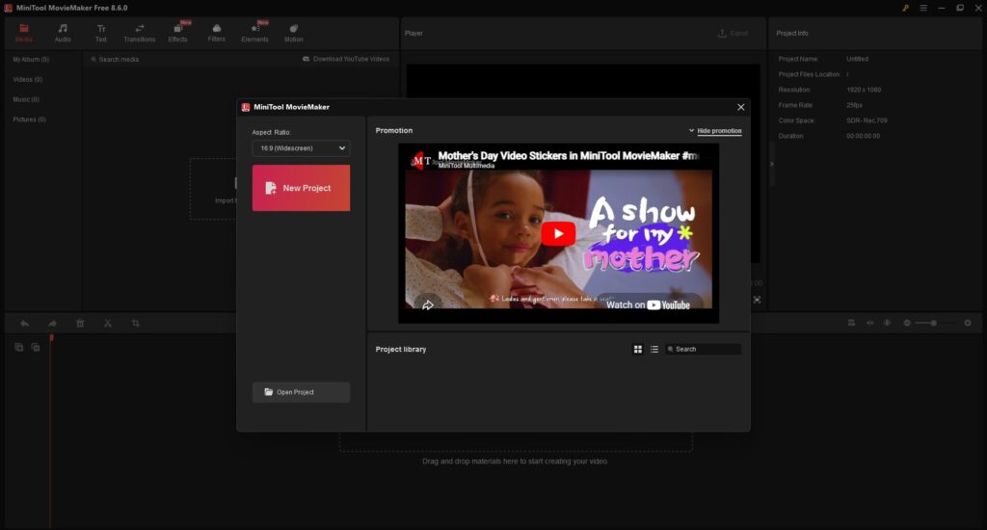This screenshot has height=530, width=987.
Task: Click the Crop icon in timeline toolbar
Action: tap(135, 324)
